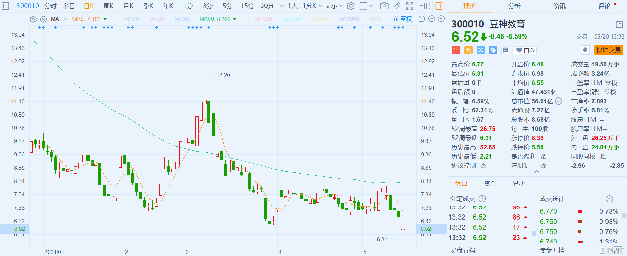Screen dimensions: 627x256
Task: Select 季K quarterly candlestick
Action: pos(148,6)
